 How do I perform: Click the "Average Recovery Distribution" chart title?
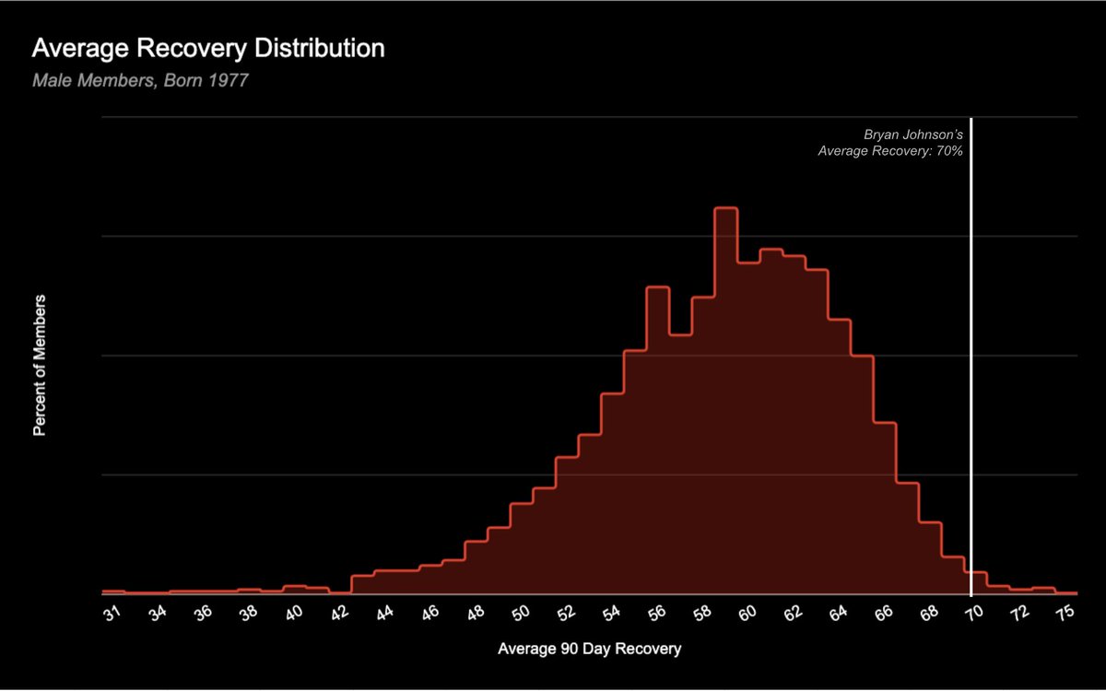tap(208, 50)
